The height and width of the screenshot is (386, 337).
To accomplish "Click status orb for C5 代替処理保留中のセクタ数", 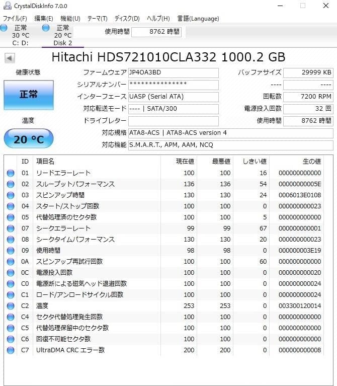I will pyautogui.click(x=11, y=328).
